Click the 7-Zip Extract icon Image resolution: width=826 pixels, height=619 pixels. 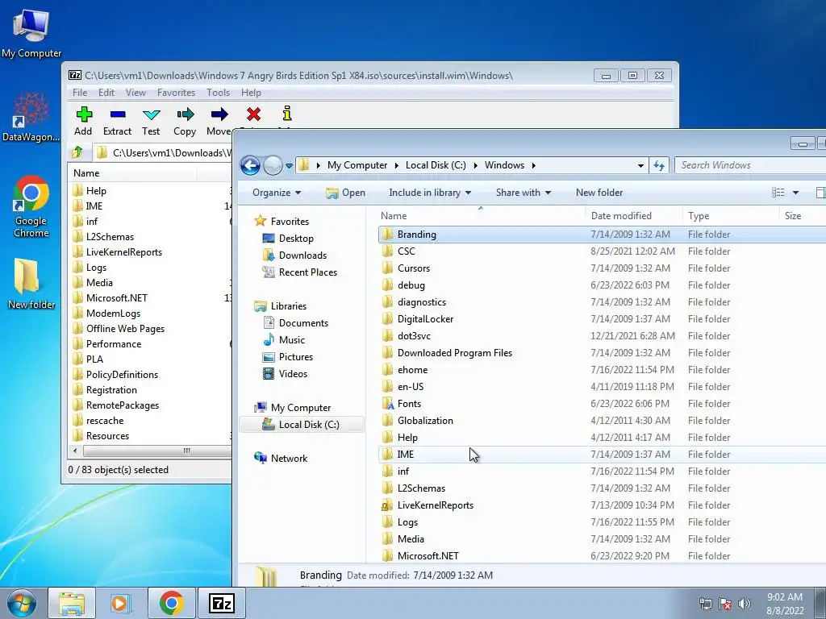(x=118, y=114)
